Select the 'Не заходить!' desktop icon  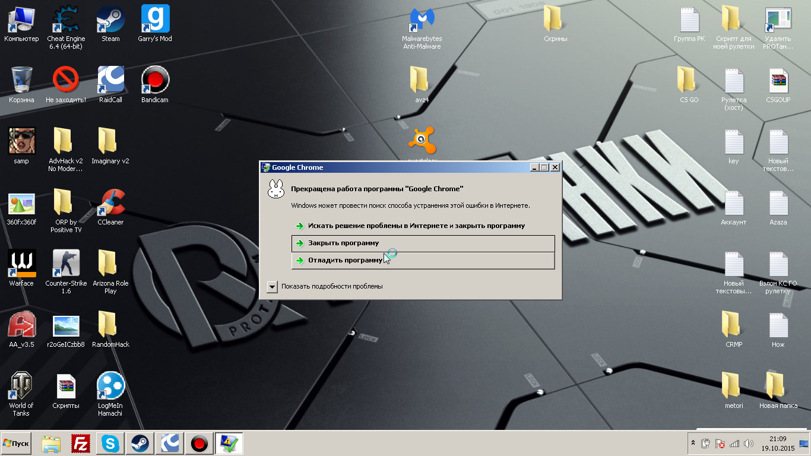(65, 85)
